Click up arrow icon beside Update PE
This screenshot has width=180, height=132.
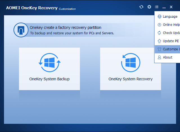159,41
